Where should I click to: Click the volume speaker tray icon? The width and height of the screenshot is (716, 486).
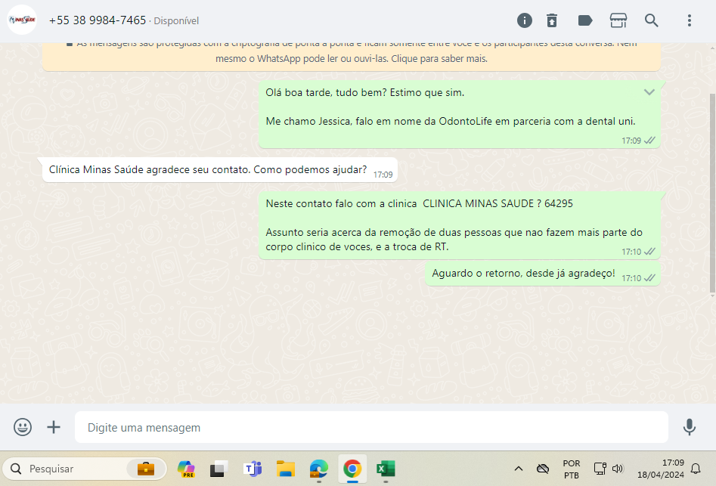pyautogui.click(x=618, y=469)
